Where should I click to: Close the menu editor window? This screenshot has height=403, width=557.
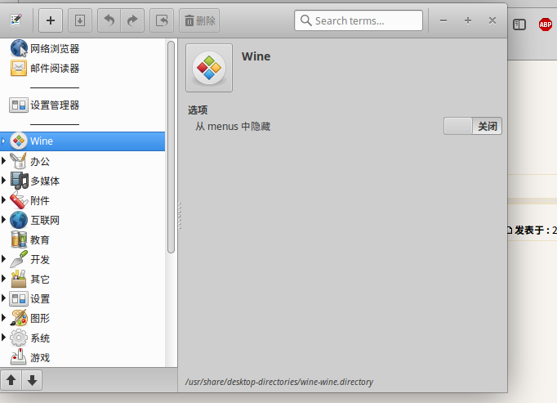tap(492, 20)
